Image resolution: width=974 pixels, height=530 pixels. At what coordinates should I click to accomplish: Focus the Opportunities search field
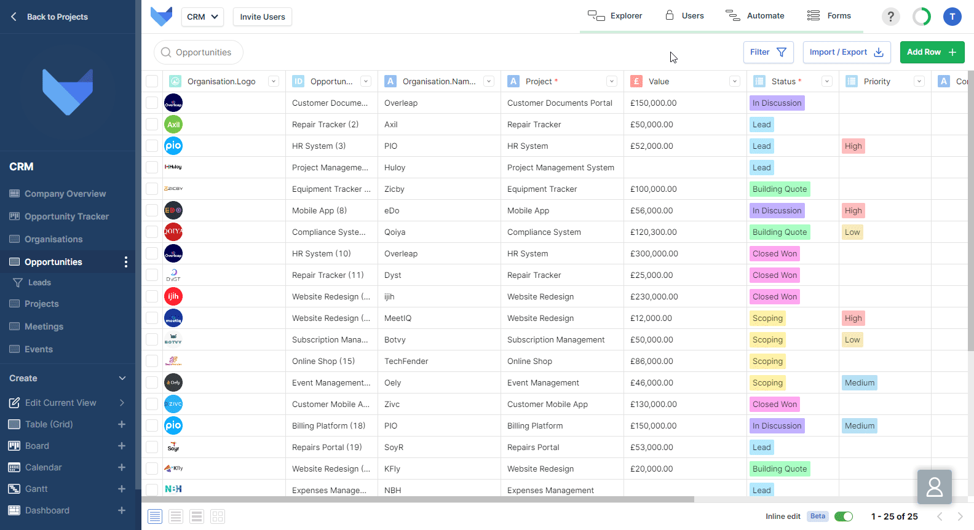tap(203, 52)
